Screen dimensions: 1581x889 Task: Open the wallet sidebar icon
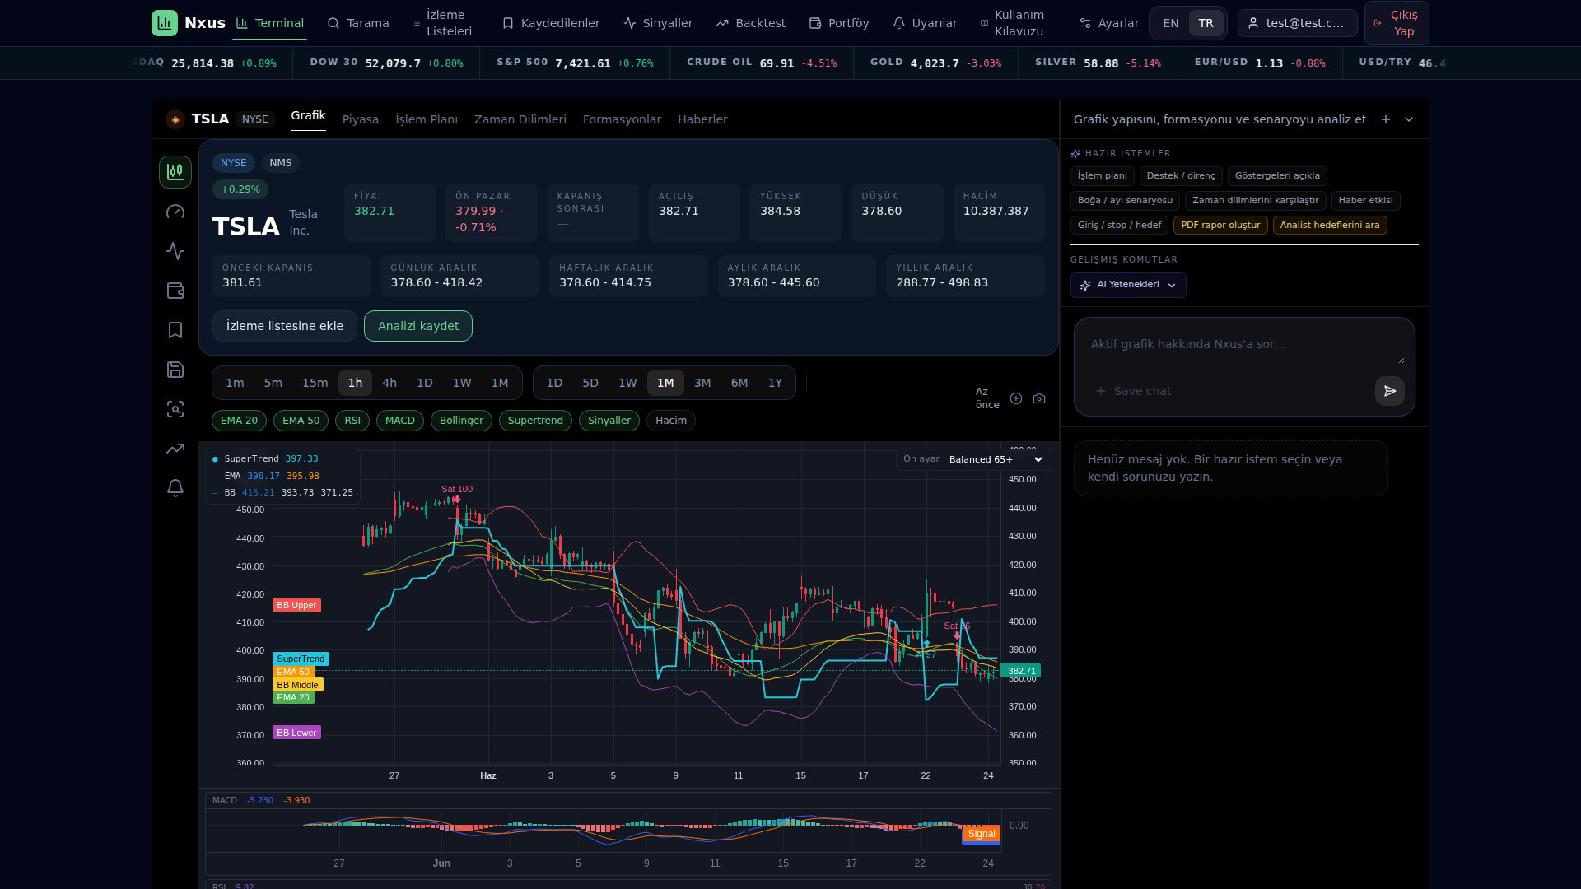(x=175, y=291)
